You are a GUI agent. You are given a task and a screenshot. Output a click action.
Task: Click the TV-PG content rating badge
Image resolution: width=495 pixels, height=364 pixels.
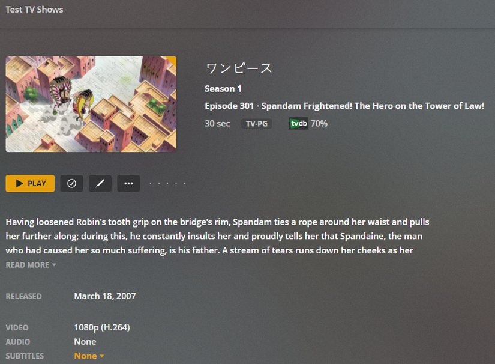[257, 124]
